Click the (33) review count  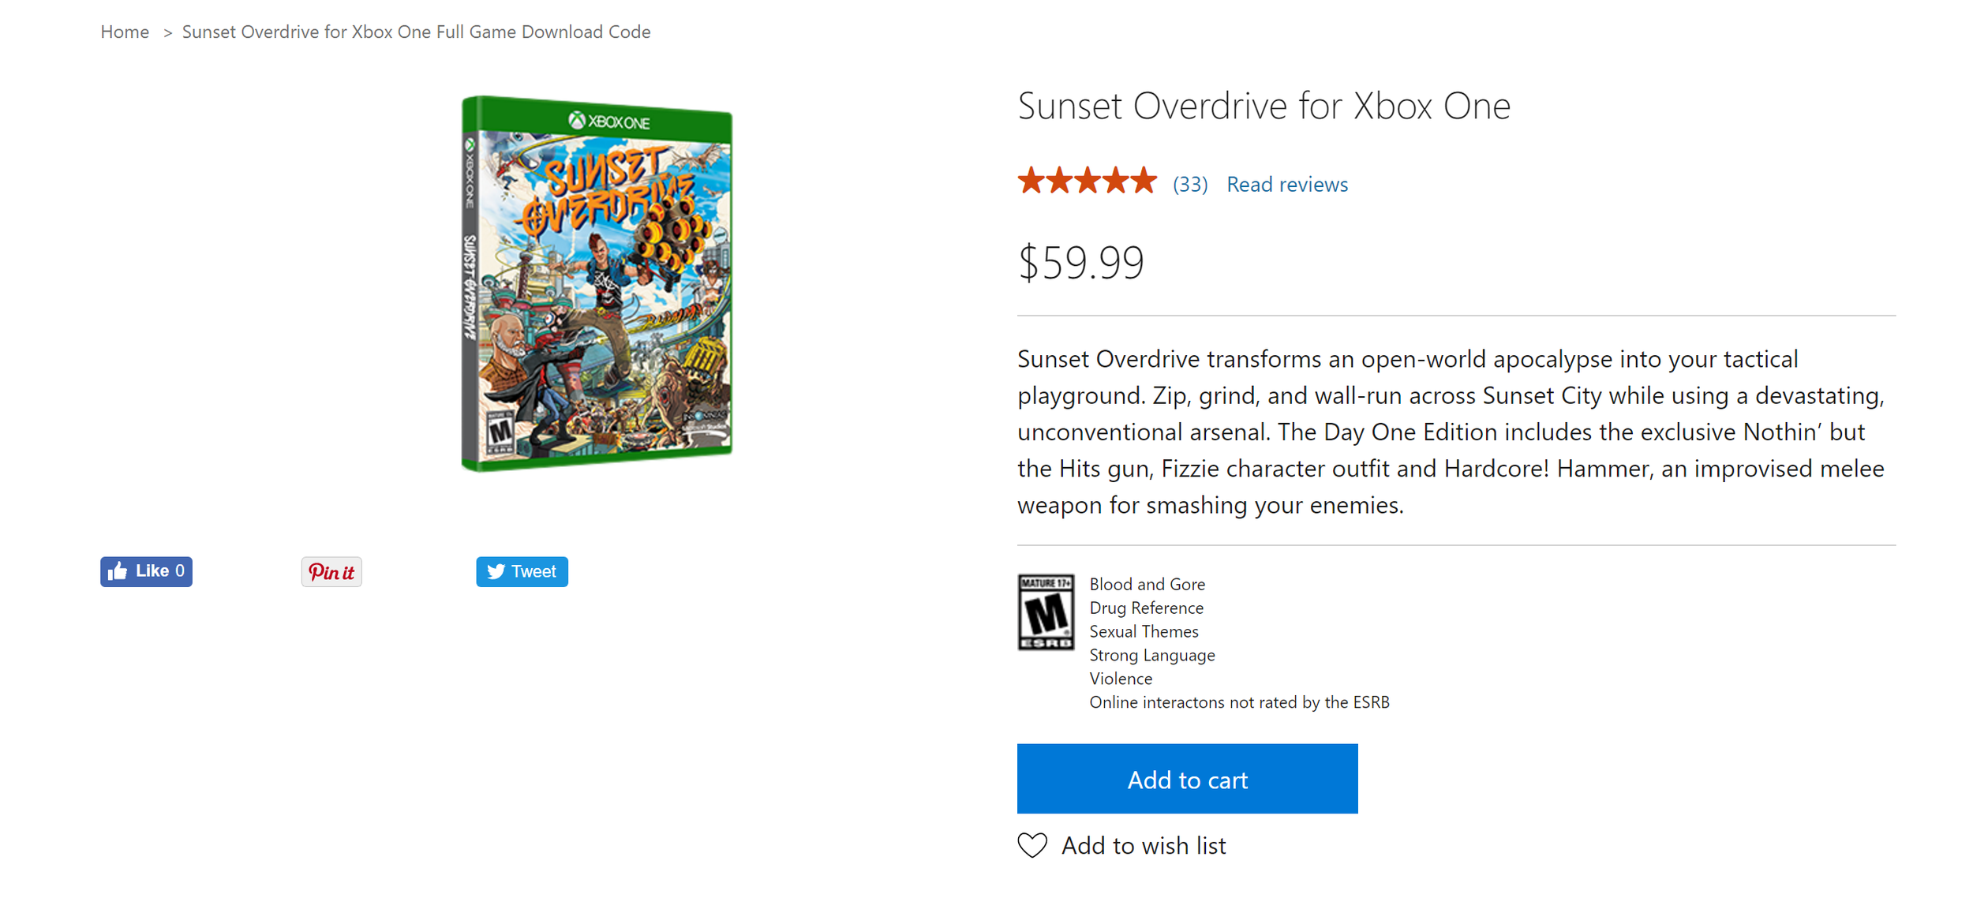tap(1190, 185)
